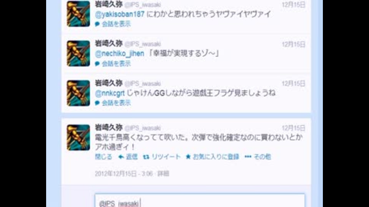Show the conversation for the @yakisoban187 reply
Viewport: 369px width, 207px height.
click(113, 24)
